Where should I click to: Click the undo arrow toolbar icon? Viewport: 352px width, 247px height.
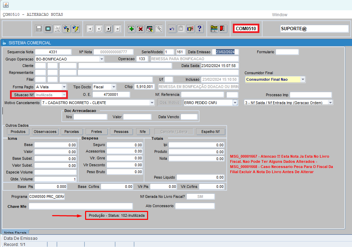[172, 29]
